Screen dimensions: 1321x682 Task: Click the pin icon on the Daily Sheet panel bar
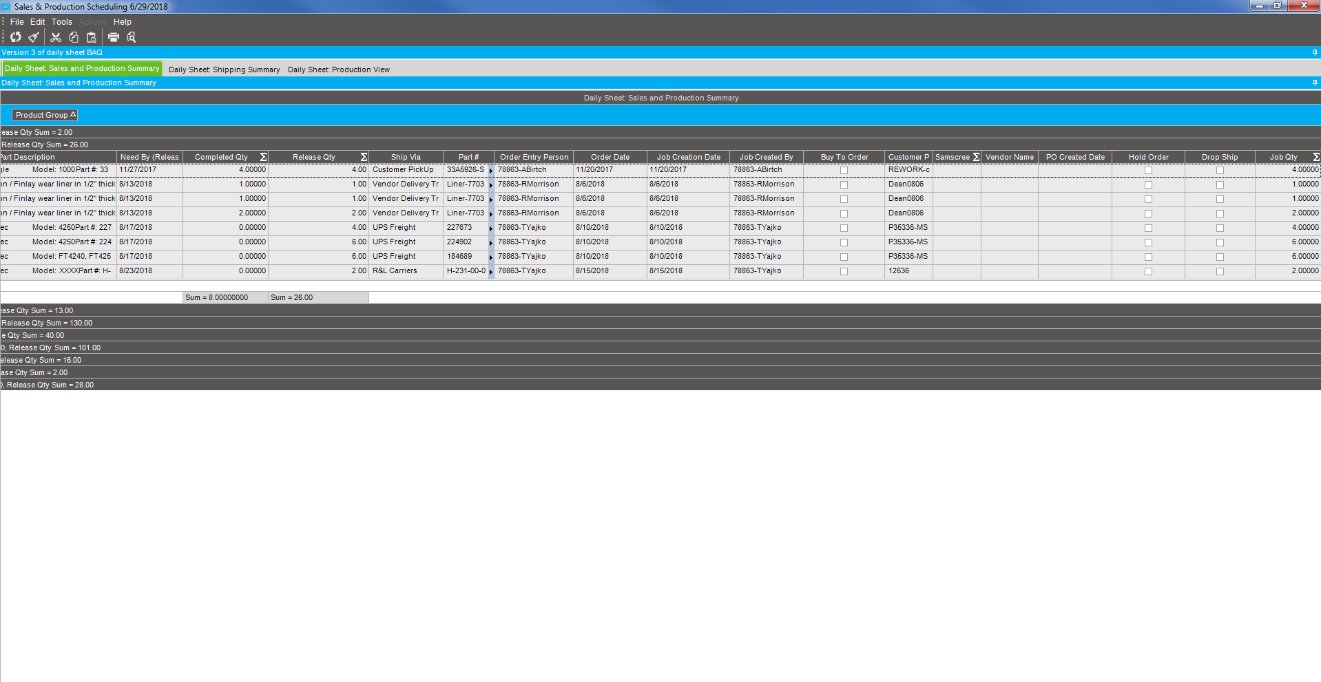(1315, 83)
